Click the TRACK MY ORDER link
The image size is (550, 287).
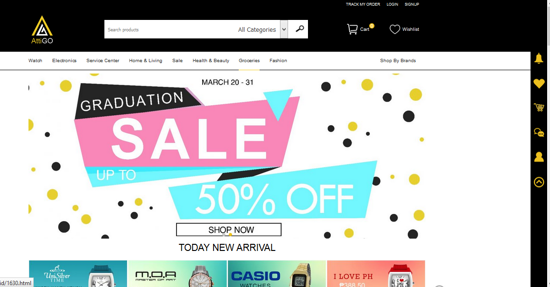point(363,4)
